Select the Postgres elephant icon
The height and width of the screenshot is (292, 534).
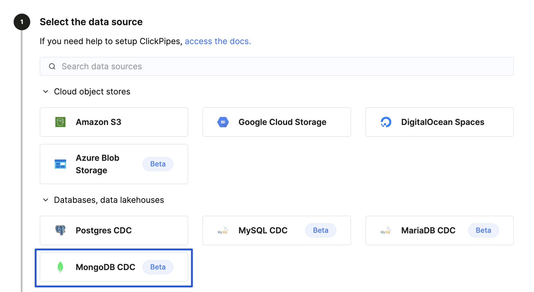[x=60, y=230]
